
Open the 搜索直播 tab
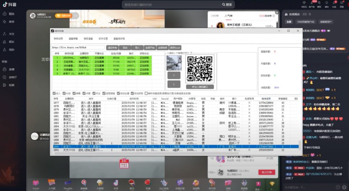click(88, 39)
